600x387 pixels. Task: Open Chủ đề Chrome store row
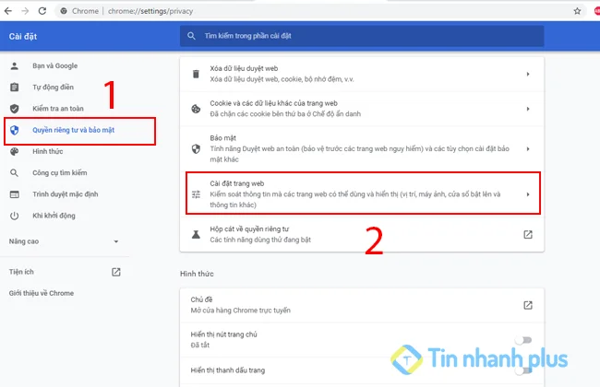point(362,305)
